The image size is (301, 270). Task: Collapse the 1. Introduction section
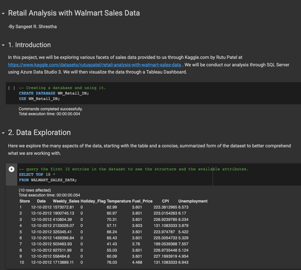pyautogui.click(x=3, y=45)
